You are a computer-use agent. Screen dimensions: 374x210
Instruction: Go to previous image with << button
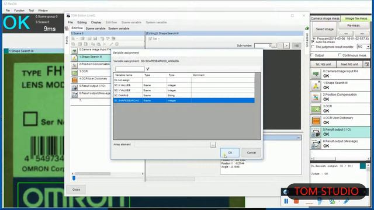346,34
